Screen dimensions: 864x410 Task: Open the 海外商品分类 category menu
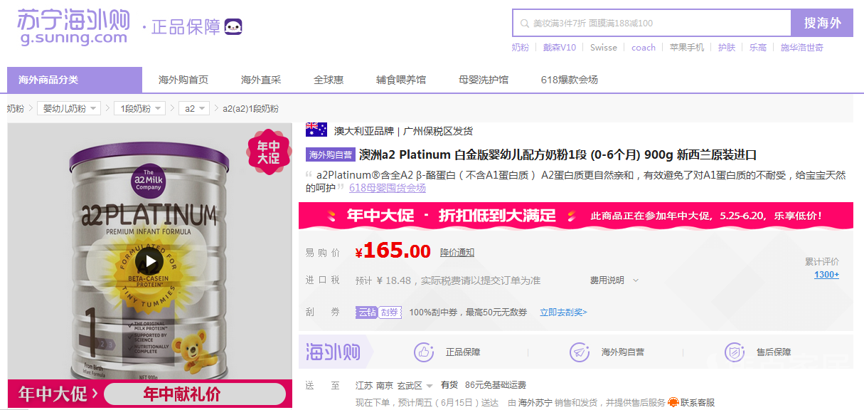[x=75, y=80]
